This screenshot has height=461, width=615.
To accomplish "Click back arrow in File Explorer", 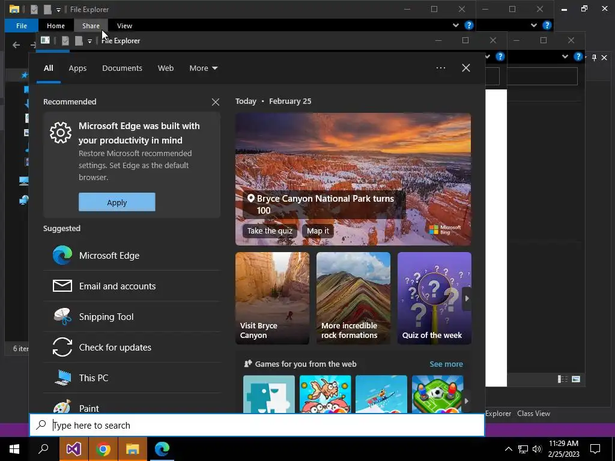I will coord(16,45).
